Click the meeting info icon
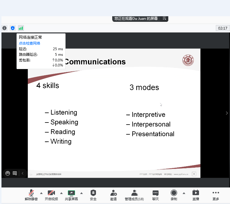The width and height of the screenshot is (230, 204). tap(4, 28)
